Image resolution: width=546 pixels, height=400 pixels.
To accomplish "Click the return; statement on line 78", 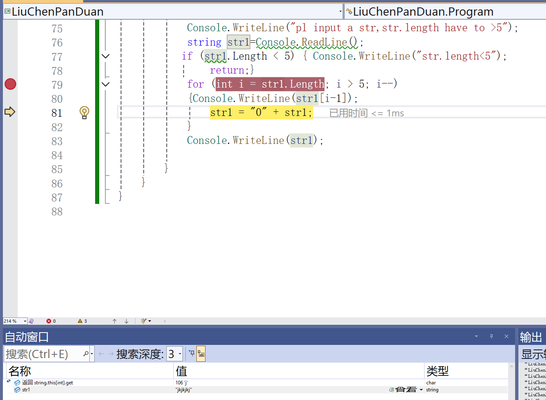I will click(229, 70).
